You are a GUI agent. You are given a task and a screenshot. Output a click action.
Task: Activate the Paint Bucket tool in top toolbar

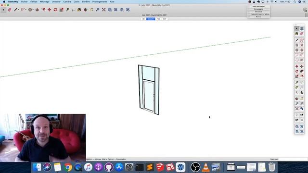[x=79, y=10]
